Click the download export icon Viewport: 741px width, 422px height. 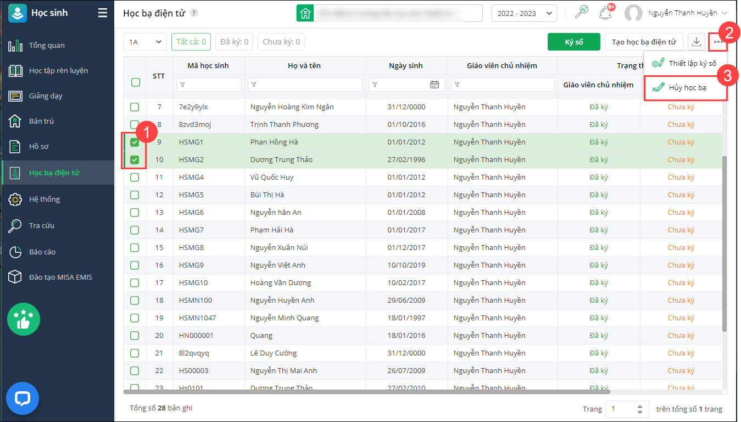click(697, 42)
